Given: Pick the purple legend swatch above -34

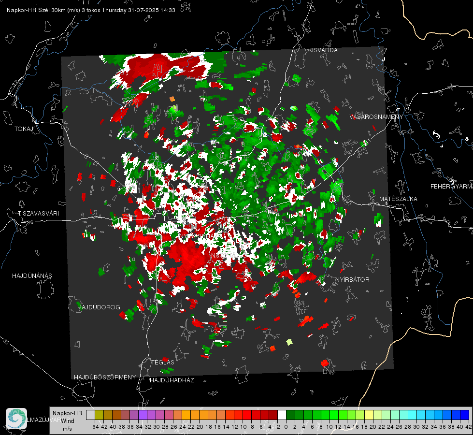Looking at the screenshot, I should (143, 415).
